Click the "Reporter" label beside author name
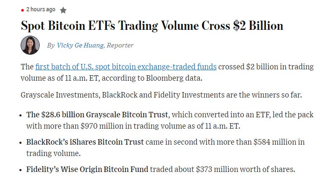The height and width of the screenshot is (185, 335). (120, 45)
